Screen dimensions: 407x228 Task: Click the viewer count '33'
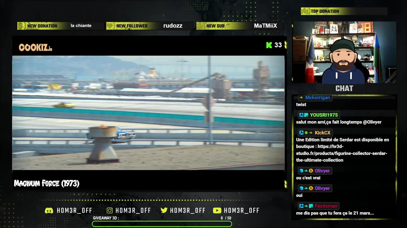click(278, 45)
